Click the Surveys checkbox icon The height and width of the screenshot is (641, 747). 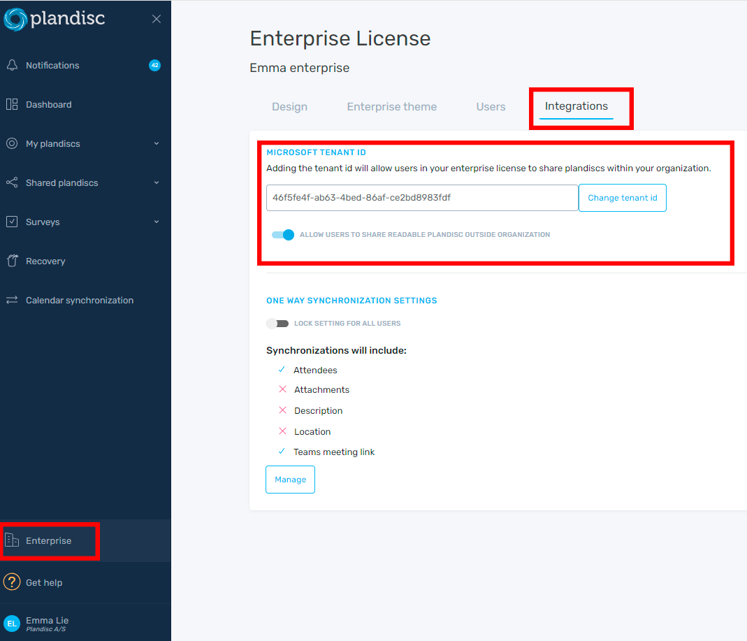pos(12,222)
